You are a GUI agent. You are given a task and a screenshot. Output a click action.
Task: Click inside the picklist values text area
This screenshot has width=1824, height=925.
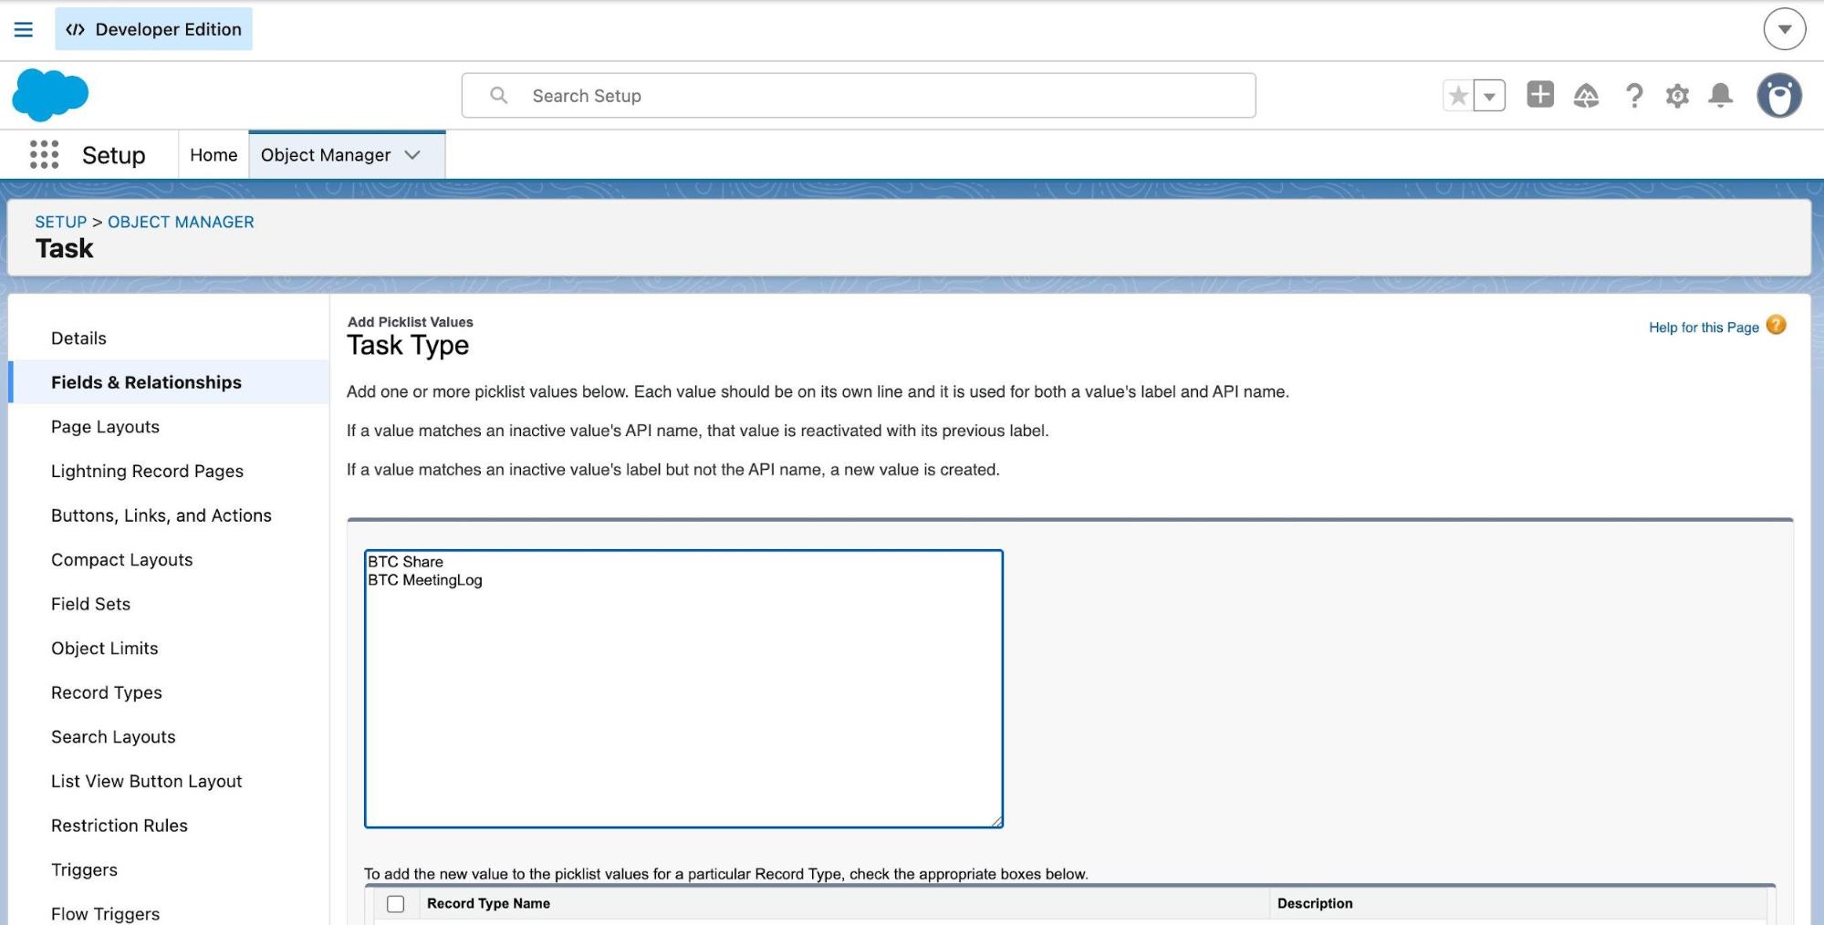(x=683, y=689)
